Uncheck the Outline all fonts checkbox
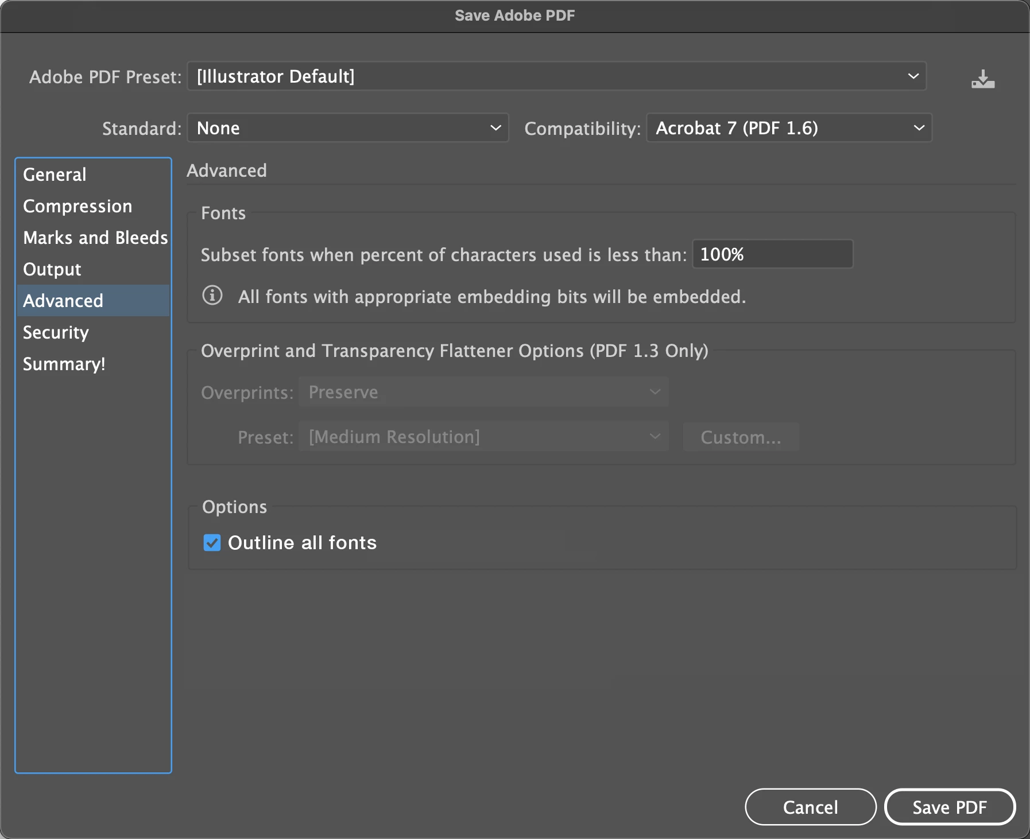1030x839 pixels. tap(212, 542)
